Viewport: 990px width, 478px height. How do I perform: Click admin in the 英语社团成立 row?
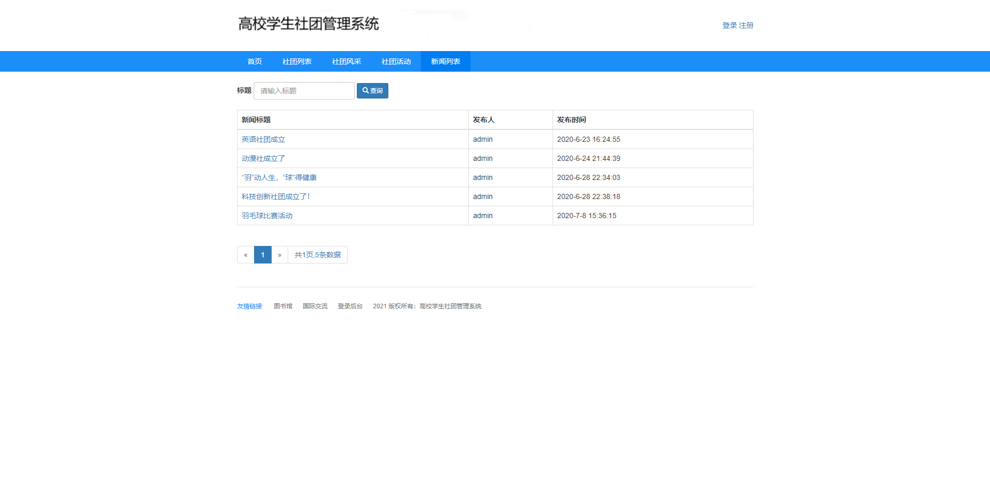coord(483,139)
